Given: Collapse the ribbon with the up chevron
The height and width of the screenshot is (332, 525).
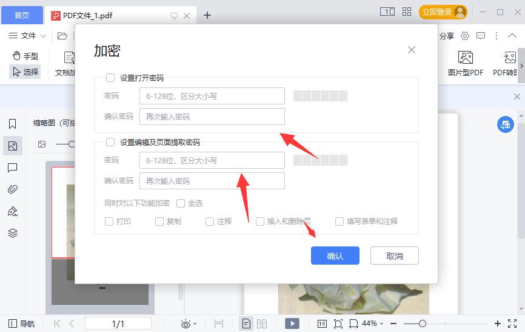Looking at the screenshot, I should [x=512, y=36].
